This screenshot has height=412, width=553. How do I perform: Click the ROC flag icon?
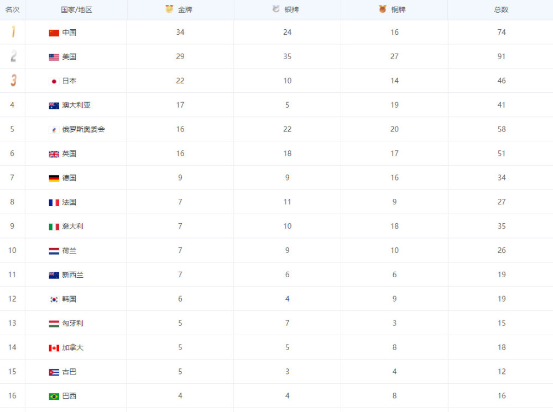54,130
